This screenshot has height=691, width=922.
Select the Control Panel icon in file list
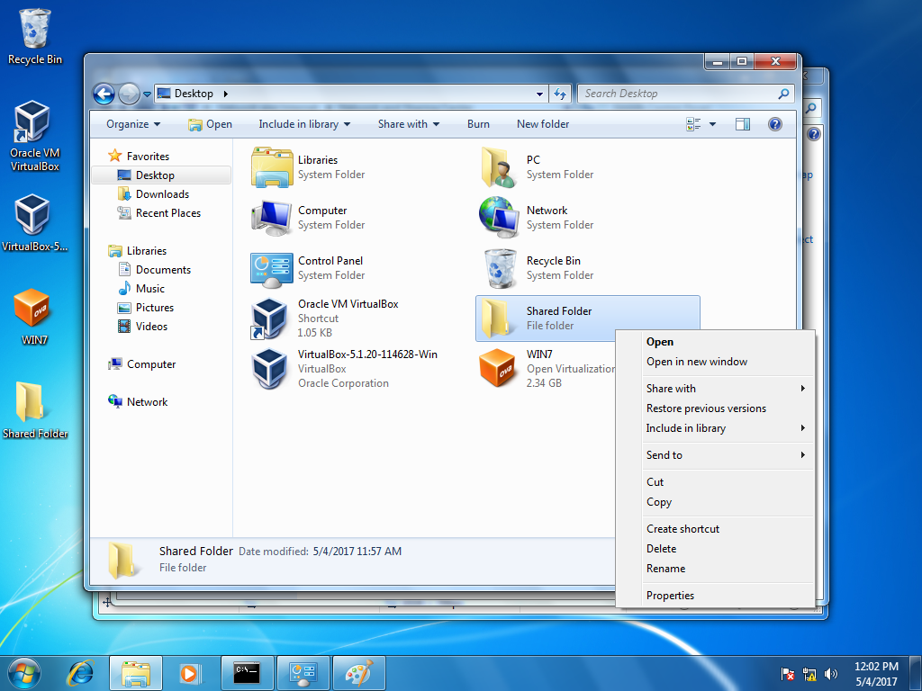click(272, 270)
